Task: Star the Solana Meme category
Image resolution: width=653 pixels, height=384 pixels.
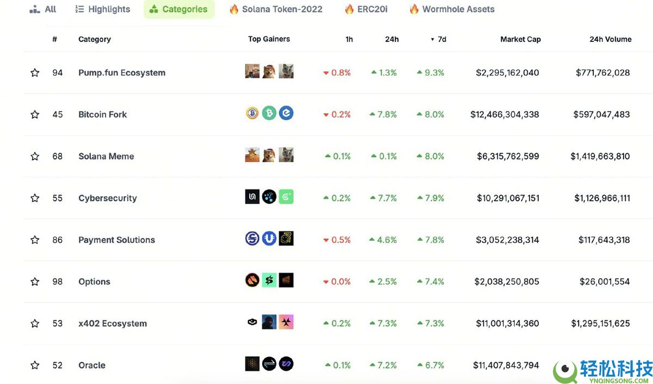Action: pos(35,156)
